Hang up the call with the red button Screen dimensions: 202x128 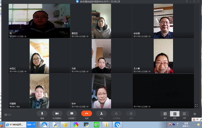pos(87,113)
